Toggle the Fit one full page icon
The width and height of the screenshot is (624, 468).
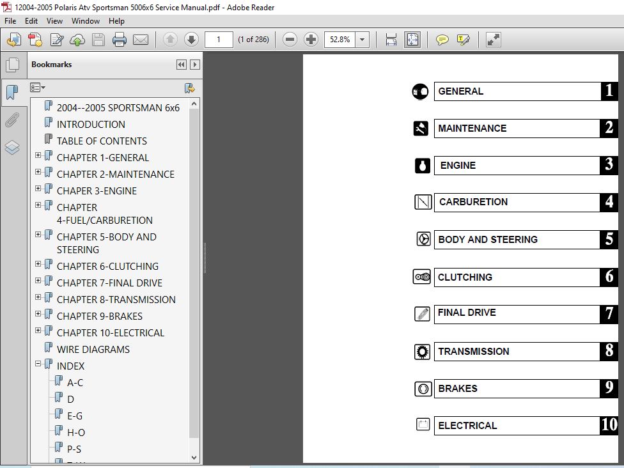coord(412,40)
